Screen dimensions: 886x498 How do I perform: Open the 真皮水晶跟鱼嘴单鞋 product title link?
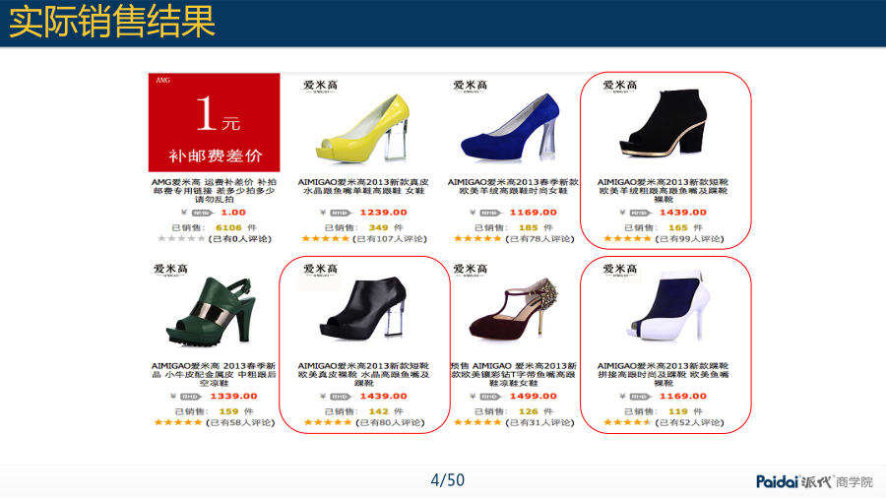[363, 186]
